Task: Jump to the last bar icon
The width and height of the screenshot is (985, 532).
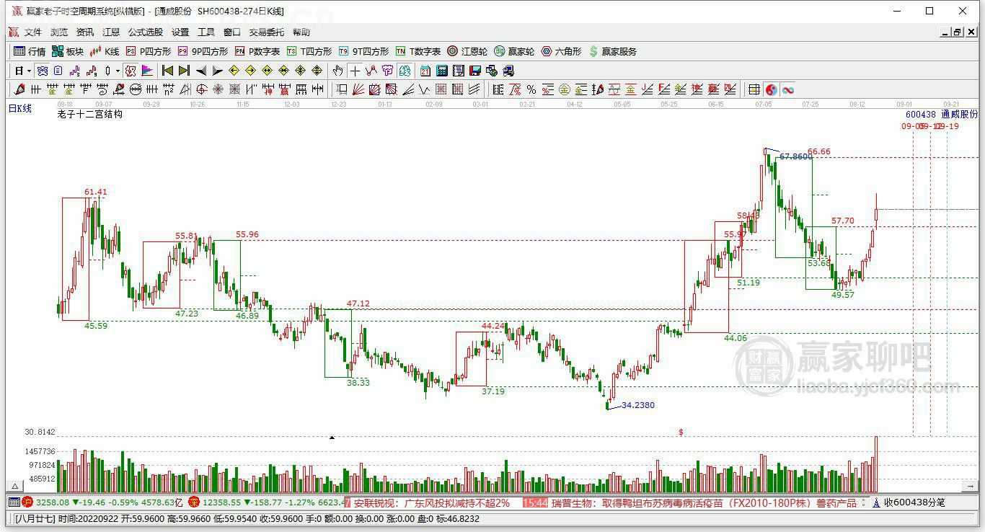Action: [x=184, y=71]
